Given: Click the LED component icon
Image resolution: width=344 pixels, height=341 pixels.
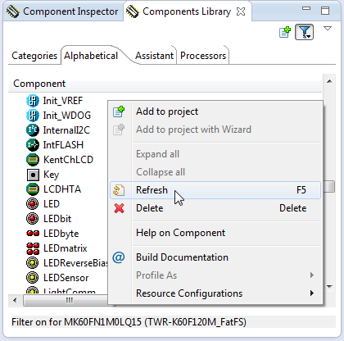Looking at the screenshot, I should 33,204.
